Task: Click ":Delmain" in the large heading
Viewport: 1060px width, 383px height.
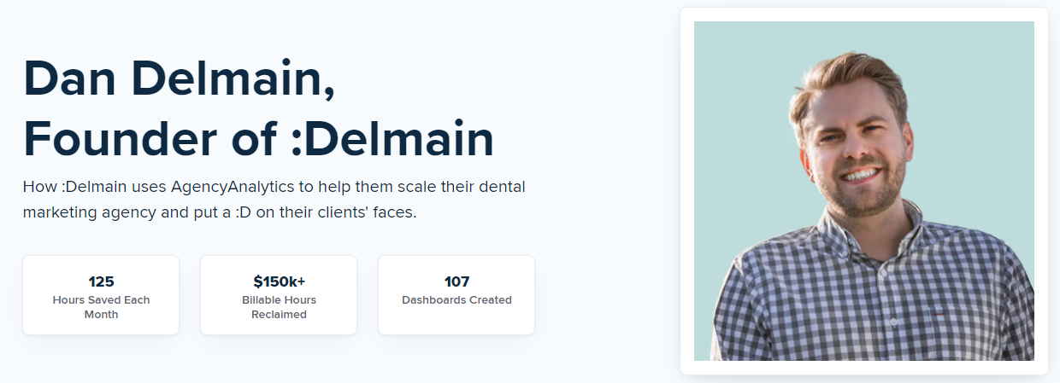Action: (x=392, y=138)
